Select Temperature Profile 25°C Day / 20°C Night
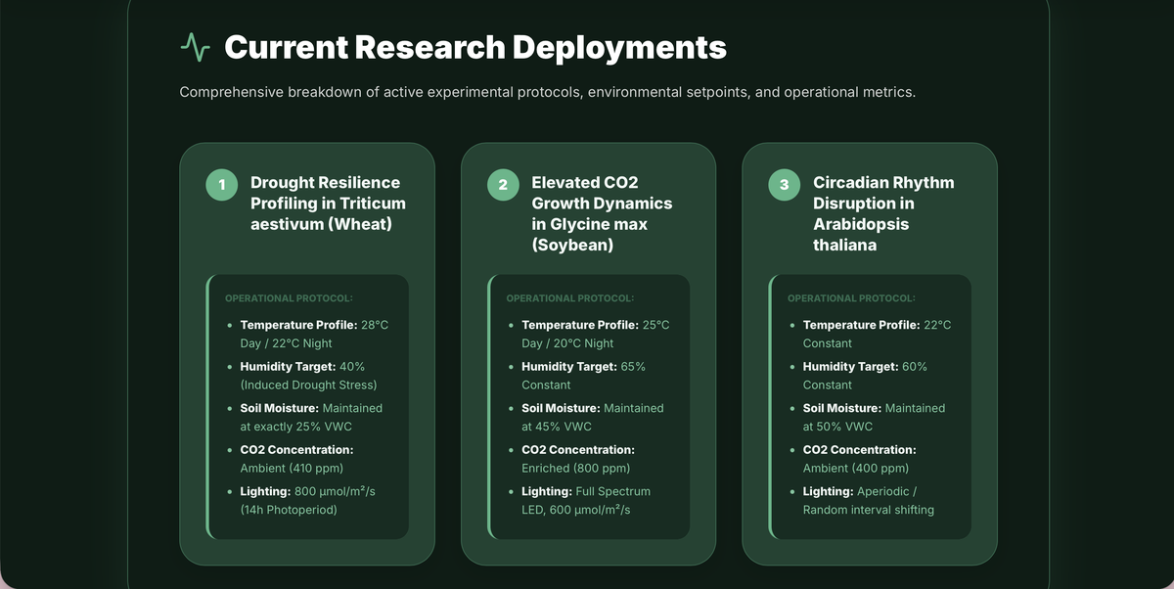The height and width of the screenshot is (589, 1174). [x=596, y=334]
